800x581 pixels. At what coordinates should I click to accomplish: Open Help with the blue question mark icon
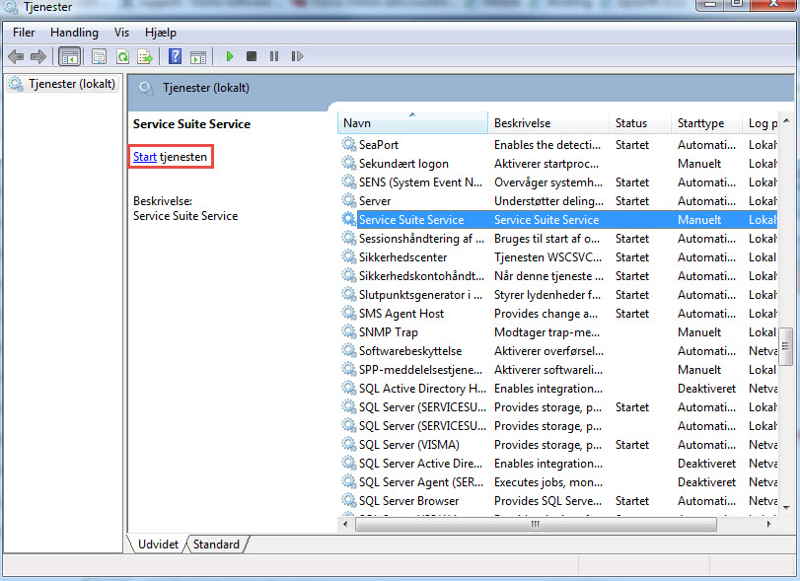175,57
